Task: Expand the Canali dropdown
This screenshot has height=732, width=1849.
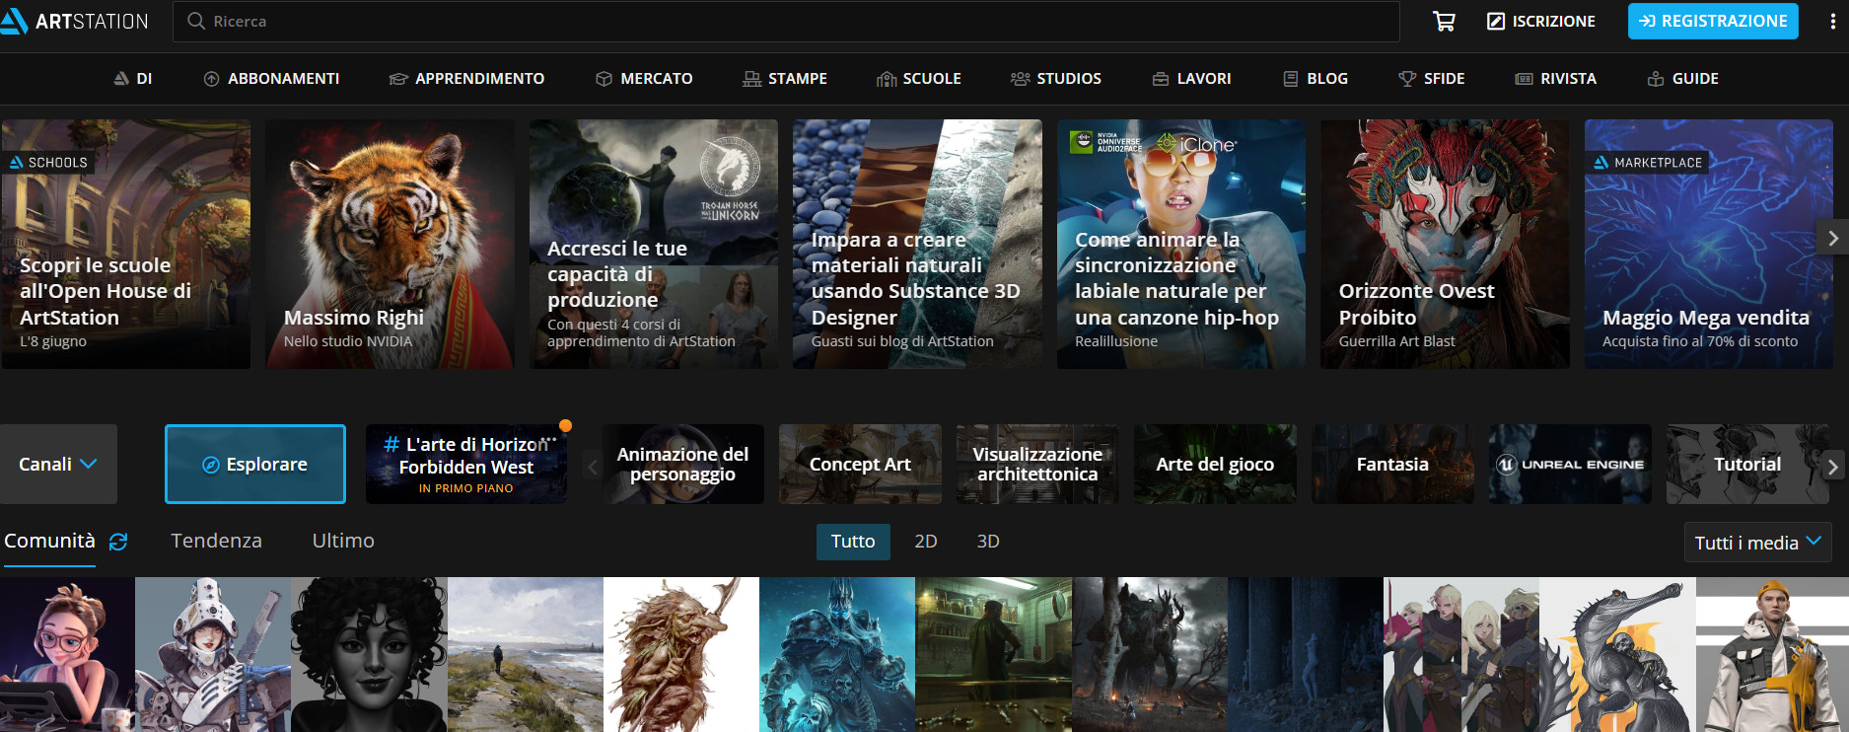Action: [x=58, y=465]
